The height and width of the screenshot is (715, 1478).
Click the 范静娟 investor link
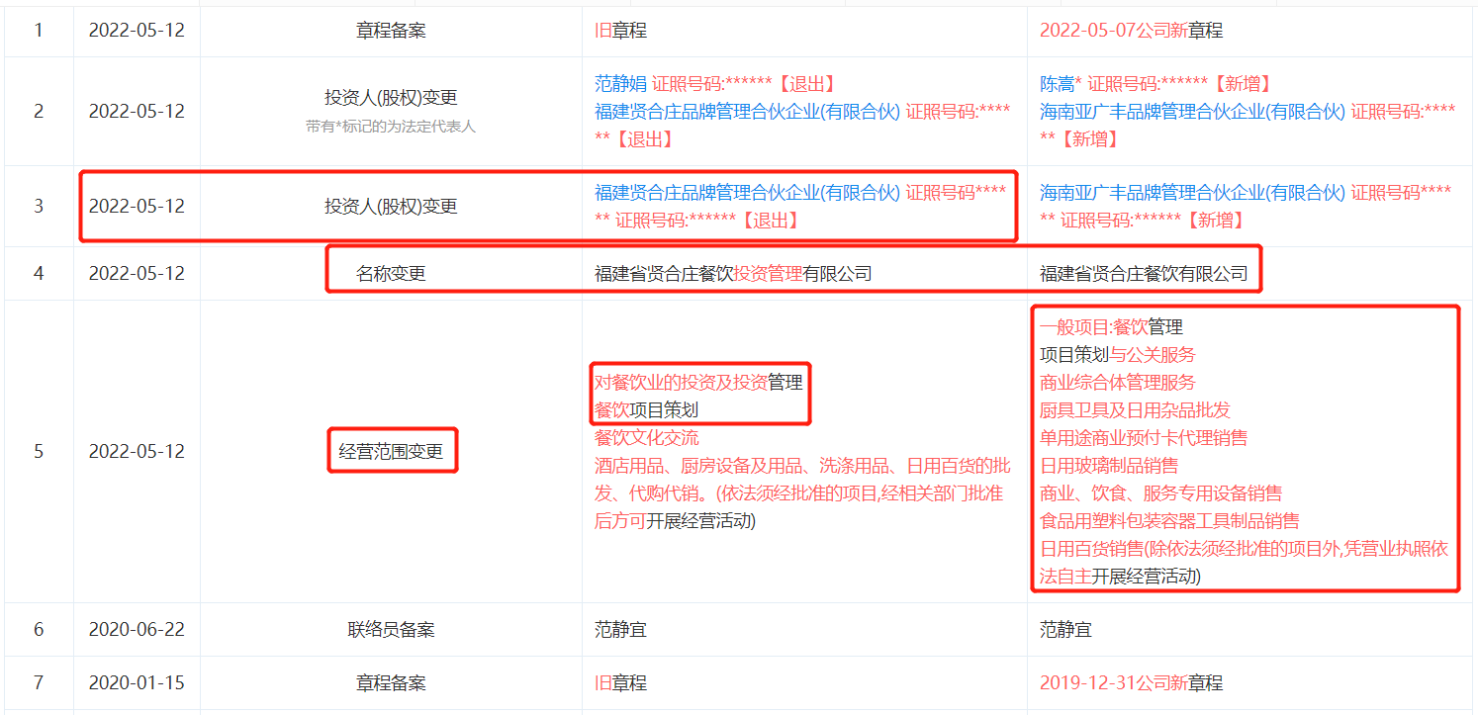tap(620, 84)
